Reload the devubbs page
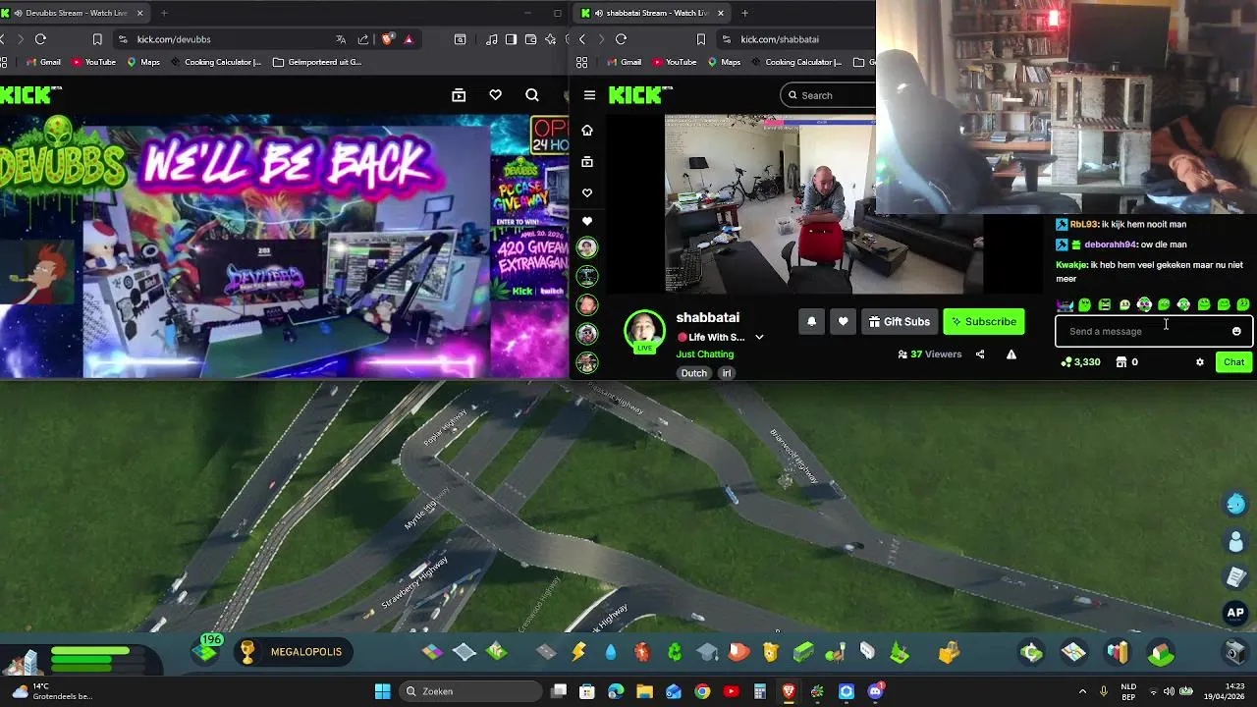This screenshot has width=1257, height=707. pos(40,39)
